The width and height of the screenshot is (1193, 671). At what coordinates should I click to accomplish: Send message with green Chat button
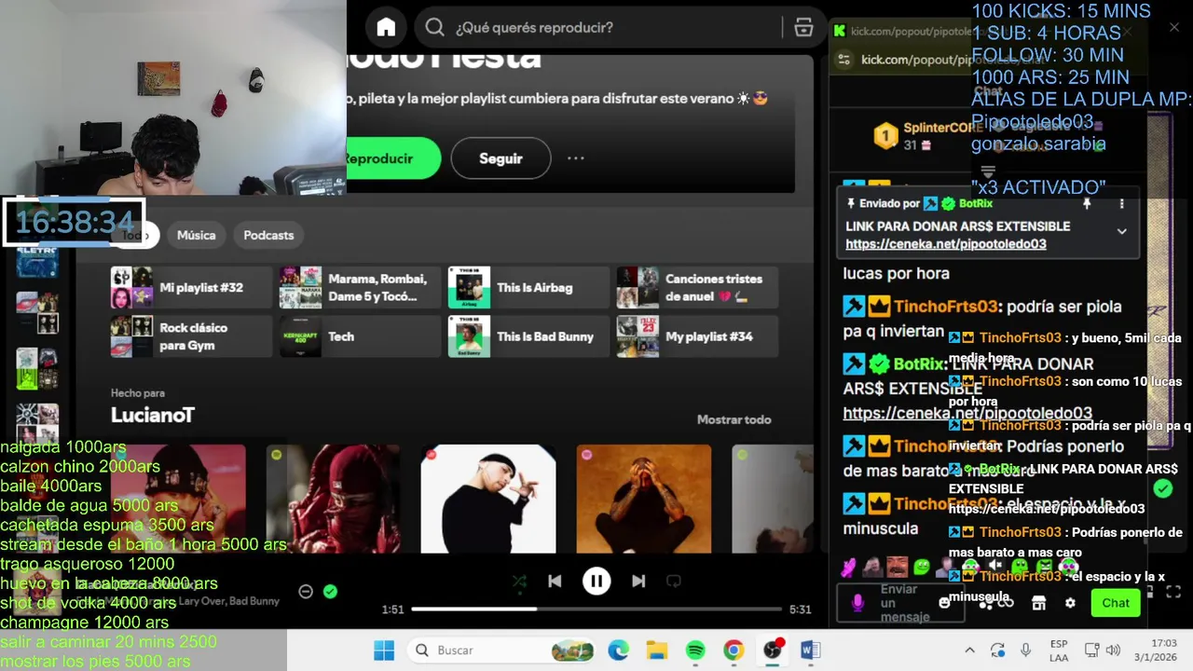click(x=1116, y=603)
